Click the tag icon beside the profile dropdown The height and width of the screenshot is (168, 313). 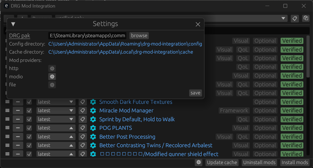pos(295,18)
